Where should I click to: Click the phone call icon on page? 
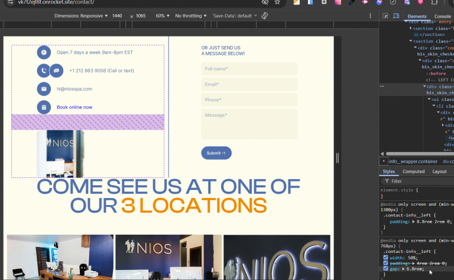tap(43, 70)
